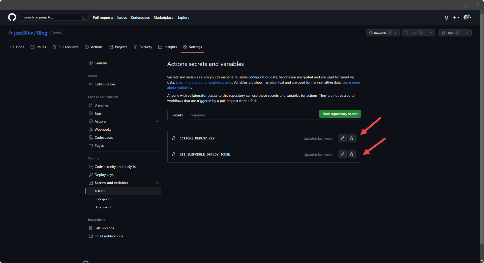This screenshot has height=263, width=484.
Task: Open global Pull requests in top navigation
Action: coord(103,18)
